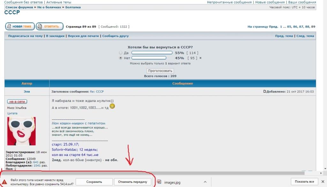Click user Эля's avatar image
The image size is (327, 187).
(21, 131)
